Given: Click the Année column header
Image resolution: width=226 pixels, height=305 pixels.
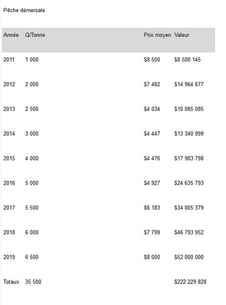Looking at the screenshot, I should (x=11, y=35).
